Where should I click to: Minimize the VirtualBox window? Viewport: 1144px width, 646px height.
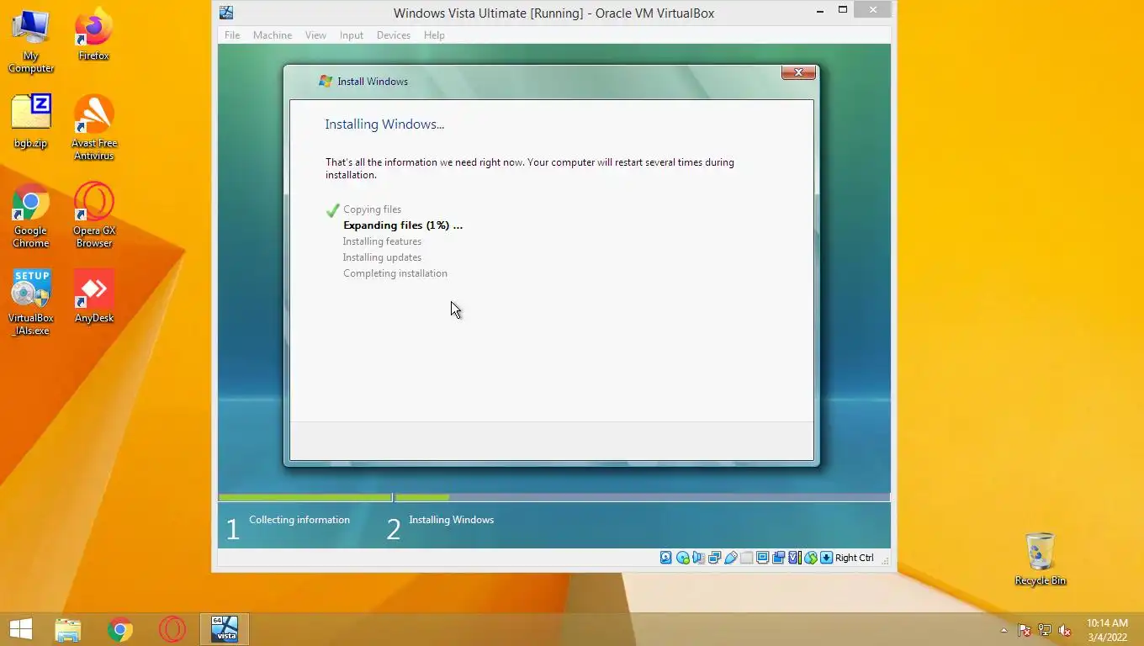tap(820, 10)
